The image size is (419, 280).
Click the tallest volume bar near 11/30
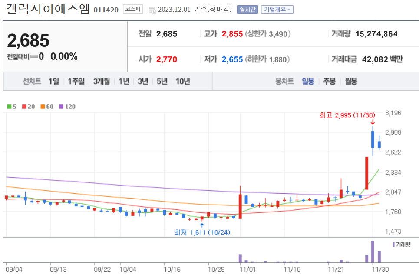pyautogui.click(x=373, y=252)
